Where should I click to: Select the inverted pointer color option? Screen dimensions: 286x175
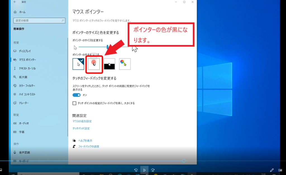click(109, 64)
